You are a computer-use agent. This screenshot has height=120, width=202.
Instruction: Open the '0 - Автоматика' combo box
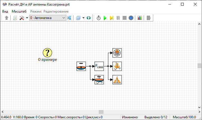point(47,18)
